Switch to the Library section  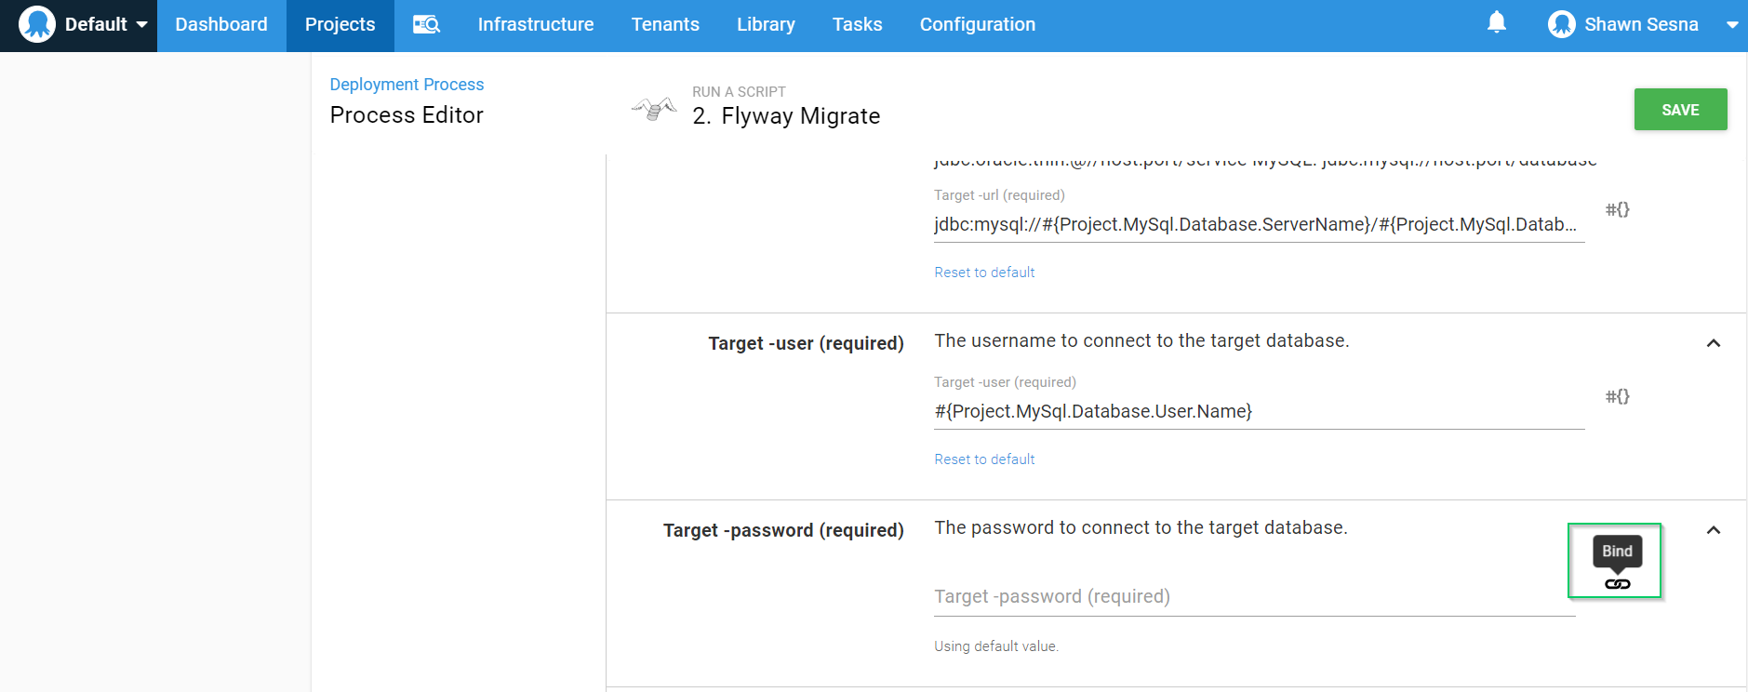pos(766,24)
